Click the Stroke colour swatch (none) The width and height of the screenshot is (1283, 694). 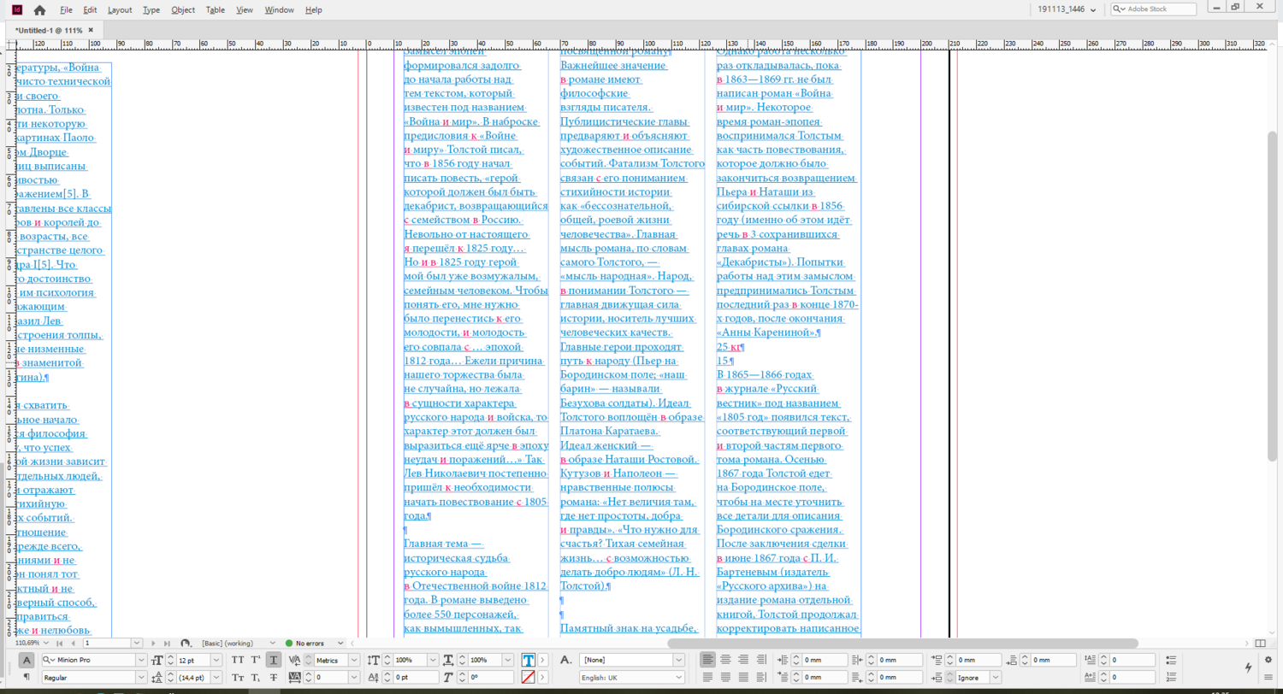[529, 677]
